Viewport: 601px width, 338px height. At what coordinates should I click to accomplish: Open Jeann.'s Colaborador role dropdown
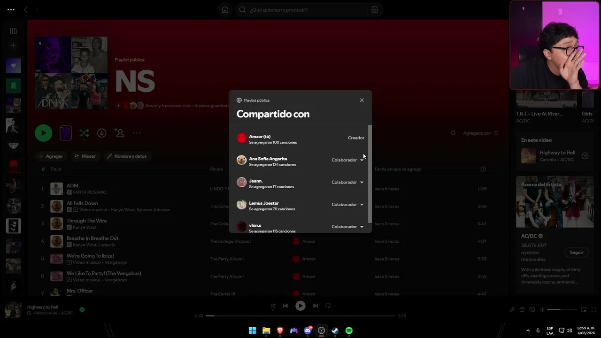(347, 182)
